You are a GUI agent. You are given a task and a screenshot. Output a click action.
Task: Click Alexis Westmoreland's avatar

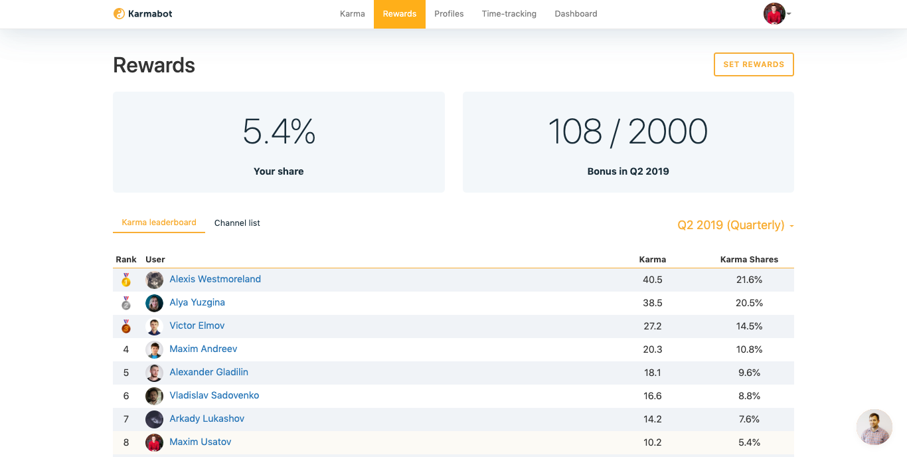click(x=154, y=280)
